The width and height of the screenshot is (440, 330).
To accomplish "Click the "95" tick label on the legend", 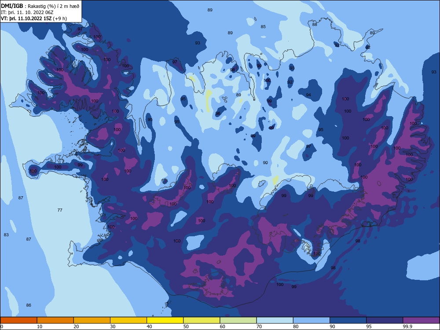I will [369, 326].
